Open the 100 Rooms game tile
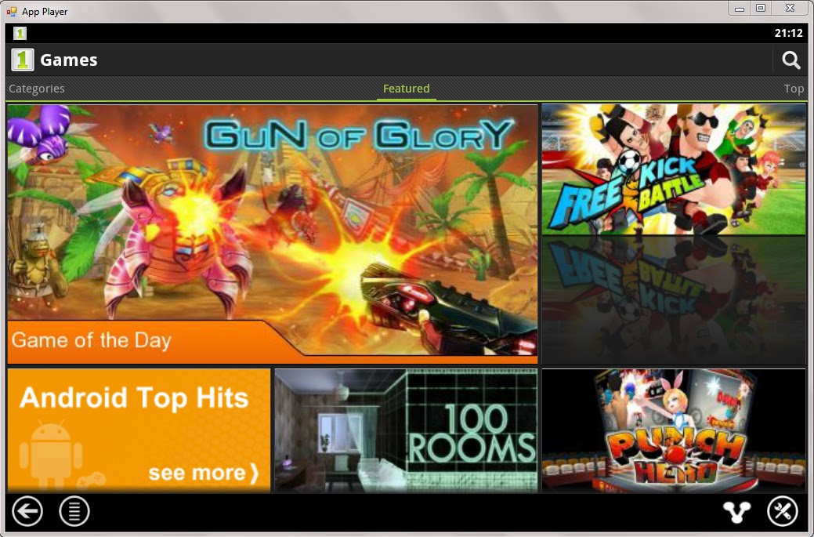Image resolution: width=814 pixels, height=537 pixels. 406,430
